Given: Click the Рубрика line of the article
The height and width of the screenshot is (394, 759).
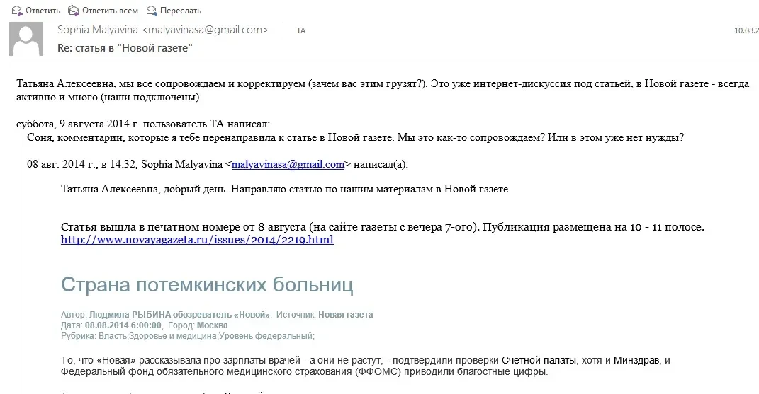Looking at the screenshot, I should click(188, 336).
